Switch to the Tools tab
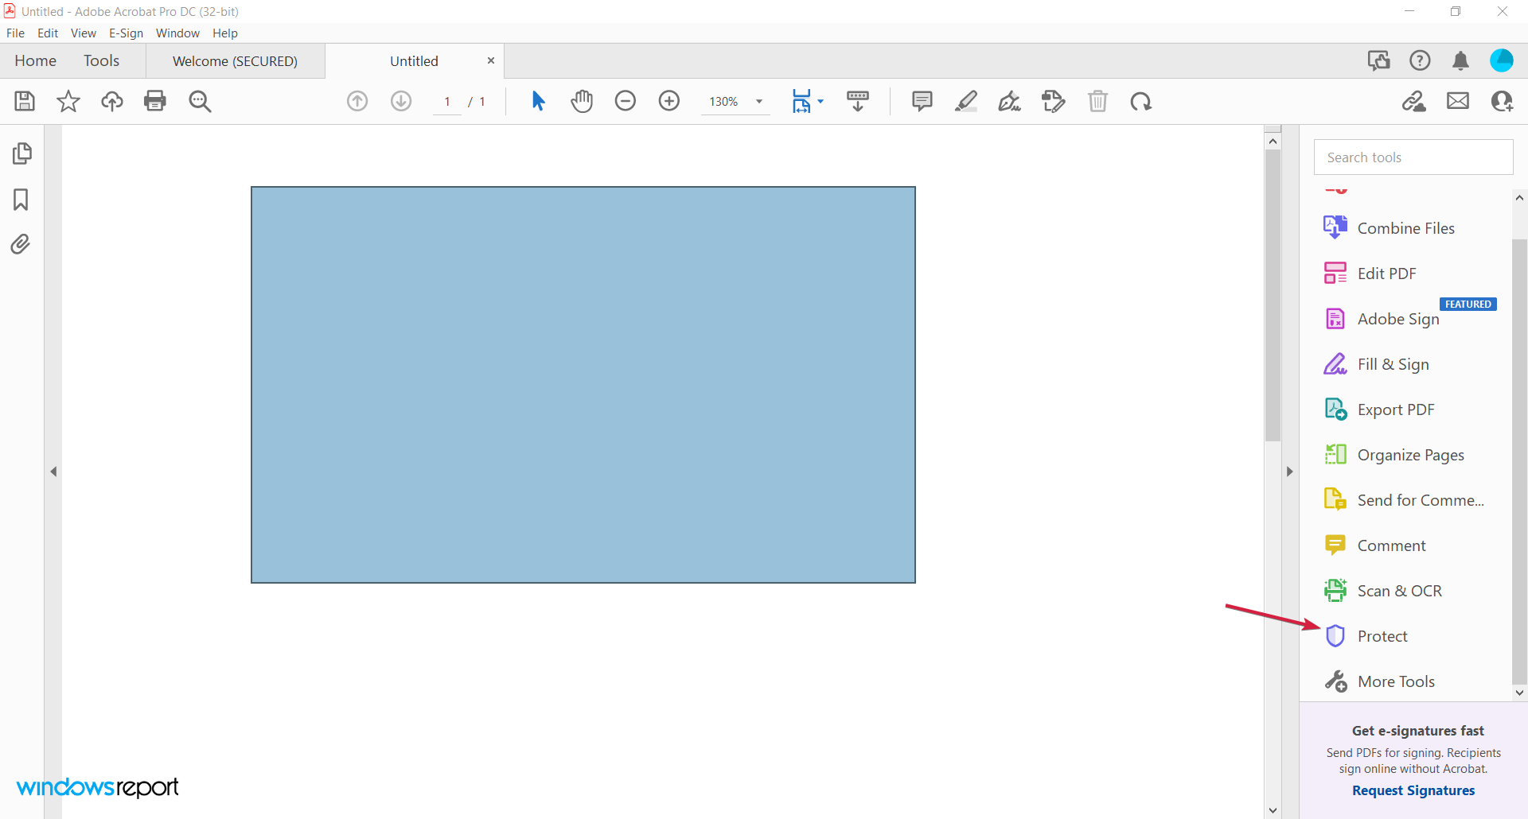Screen dimensions: 1528x819 (101, 61)
